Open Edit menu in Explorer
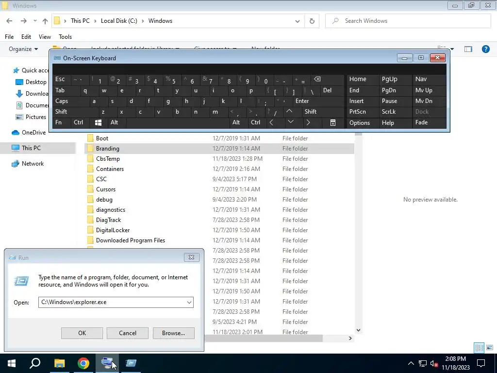The image size is (497, 373). point(26,37)
